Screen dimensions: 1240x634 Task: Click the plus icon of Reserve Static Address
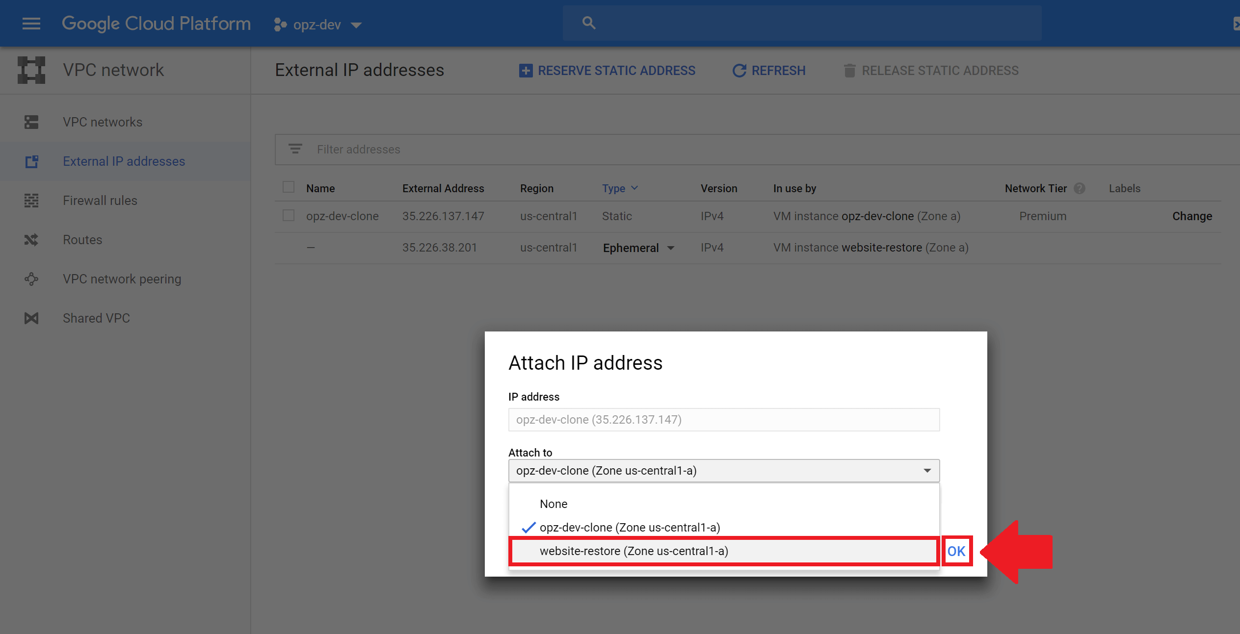[526, 71]
